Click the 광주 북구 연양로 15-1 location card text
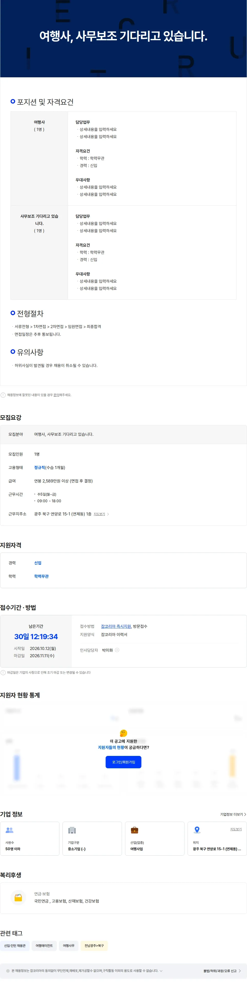The image size is (247, 984). click(217, 849)
